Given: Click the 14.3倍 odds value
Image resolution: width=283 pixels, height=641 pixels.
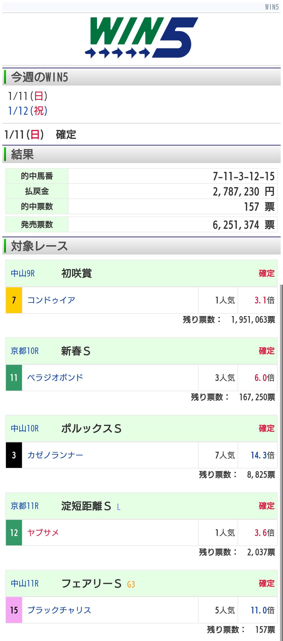Looking at the screenshot, I should tap(259, 455).
